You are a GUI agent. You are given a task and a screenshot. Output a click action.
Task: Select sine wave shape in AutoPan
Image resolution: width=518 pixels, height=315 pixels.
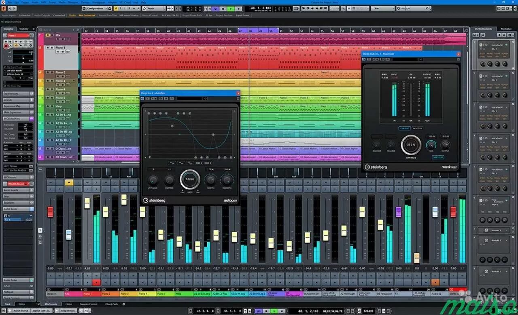(172, 163)
